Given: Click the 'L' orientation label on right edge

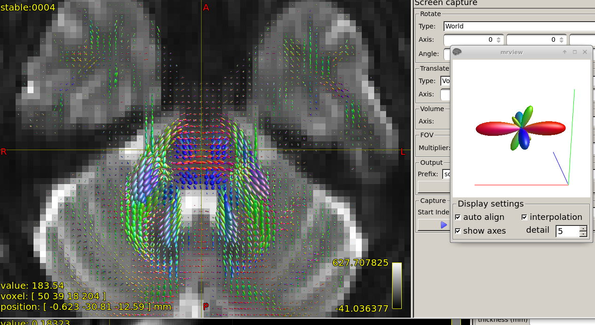Looking at the screenshot, I should 403,152.
